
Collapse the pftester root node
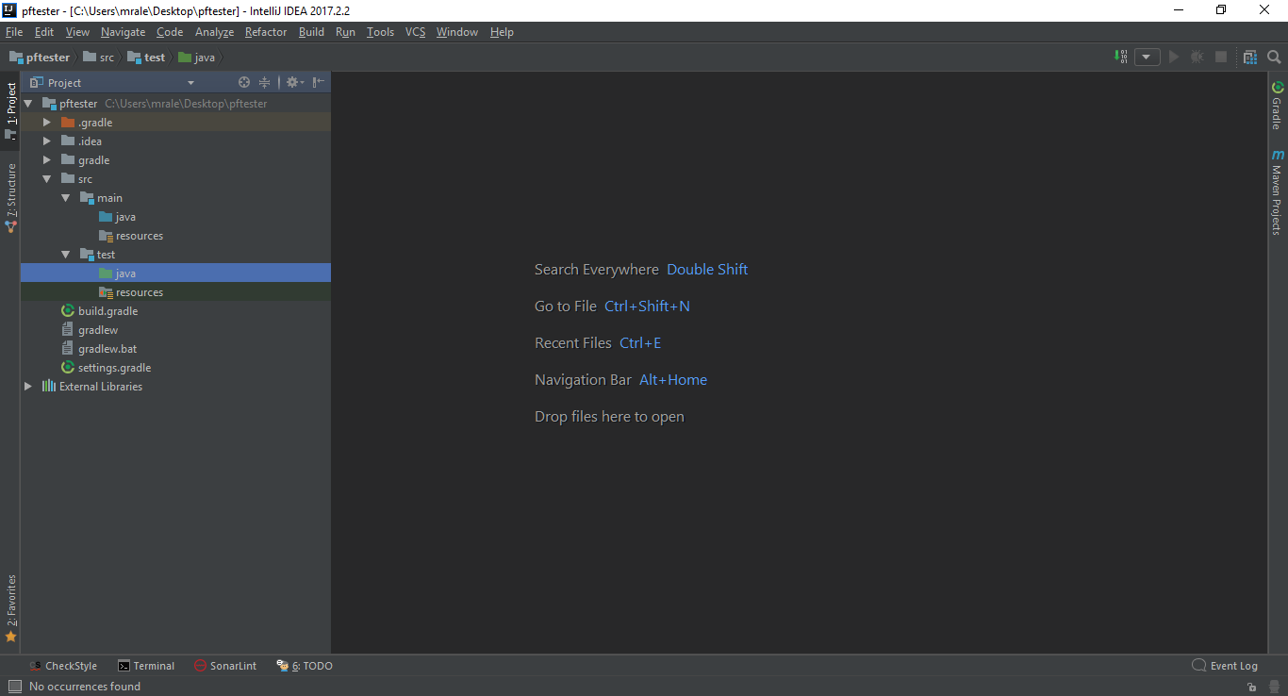pyautogui.click(x=28, y=104)
